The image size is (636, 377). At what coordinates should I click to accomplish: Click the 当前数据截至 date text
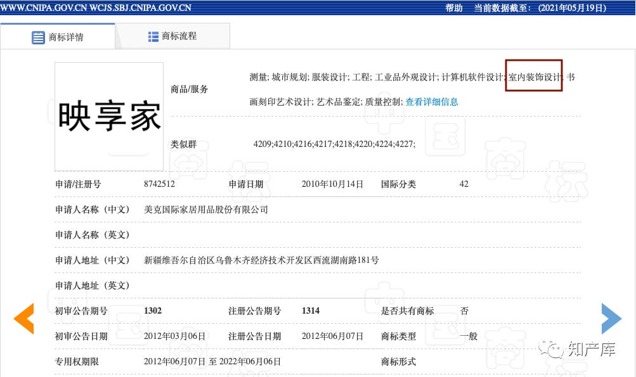pos(540,8)
